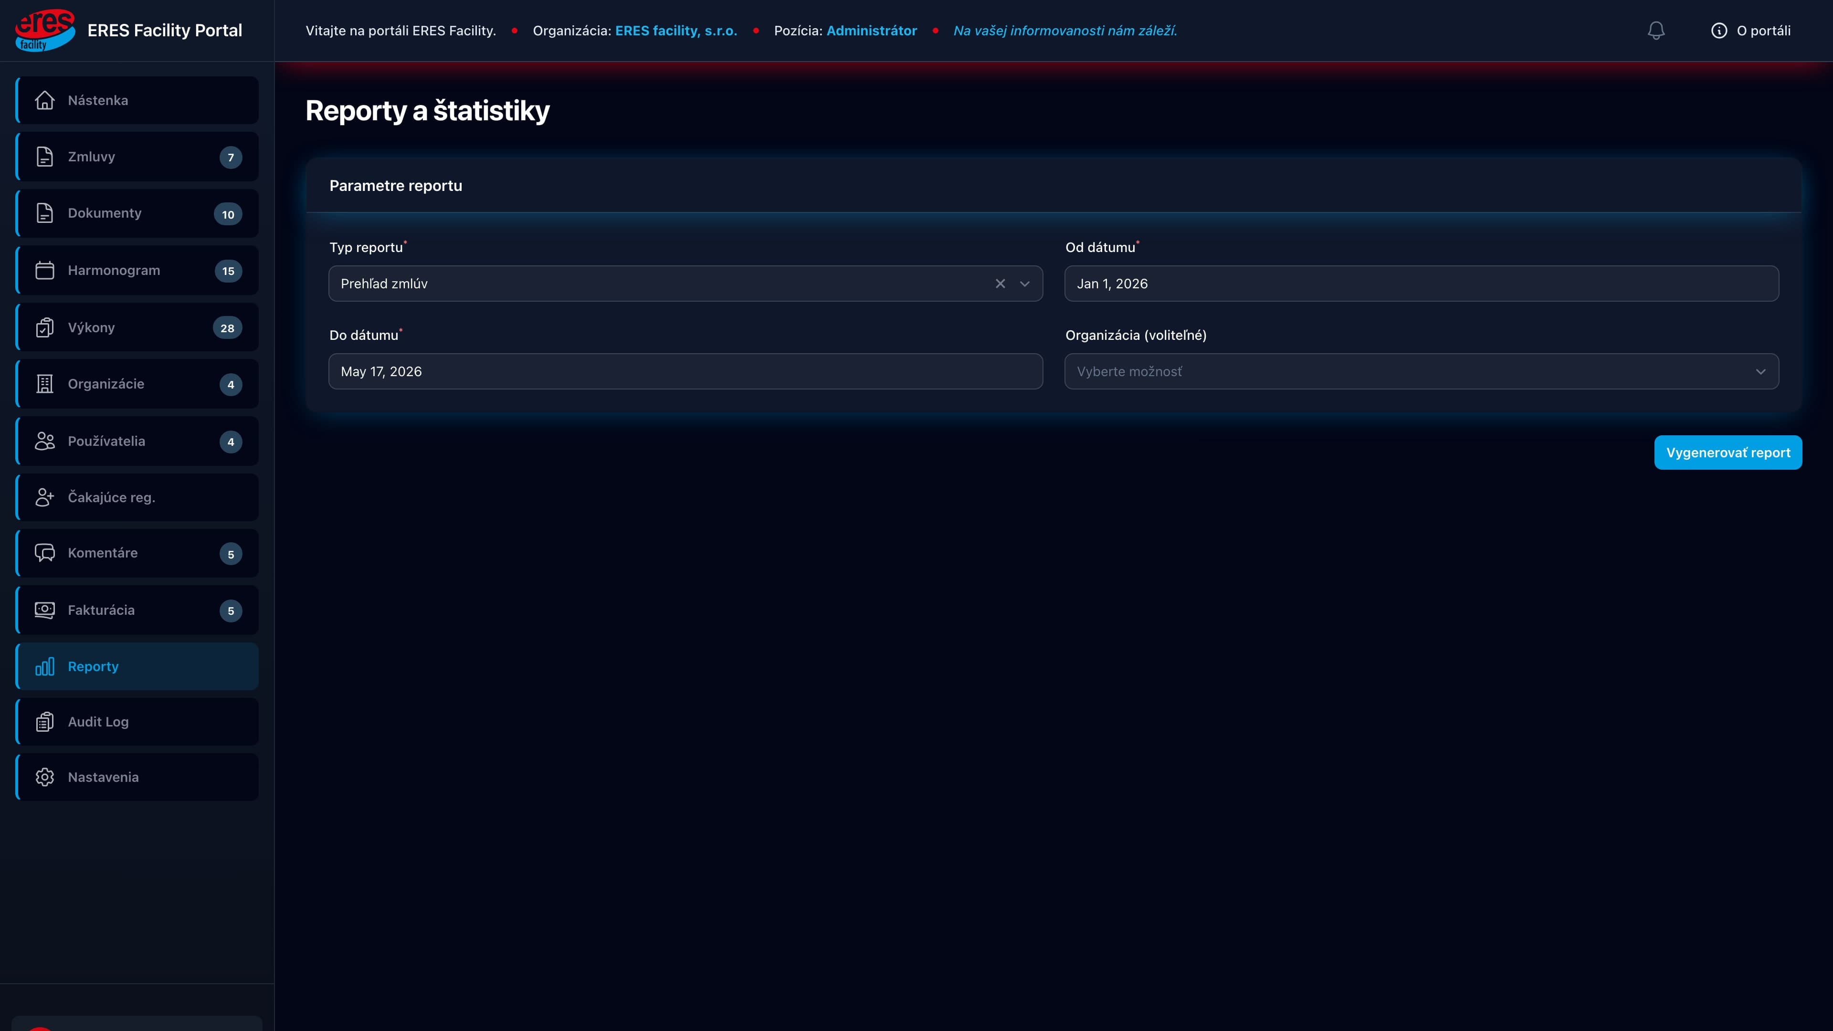The image size is (1833, 1031).
Task: Click the Audit Log clipboard icon
Action: point(45,722)
